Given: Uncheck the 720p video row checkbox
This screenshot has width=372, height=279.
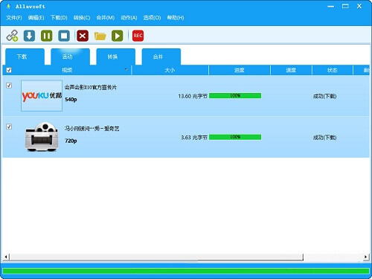Looking at the screenshot, I should click(x=9, y=126).
